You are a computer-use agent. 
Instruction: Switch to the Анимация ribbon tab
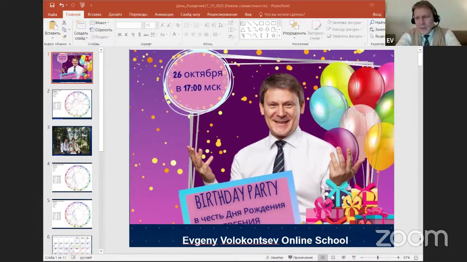[x=164, y=15]
